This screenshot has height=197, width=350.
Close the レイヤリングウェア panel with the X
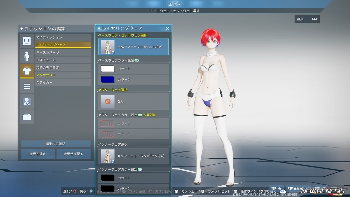click(168, 28)
